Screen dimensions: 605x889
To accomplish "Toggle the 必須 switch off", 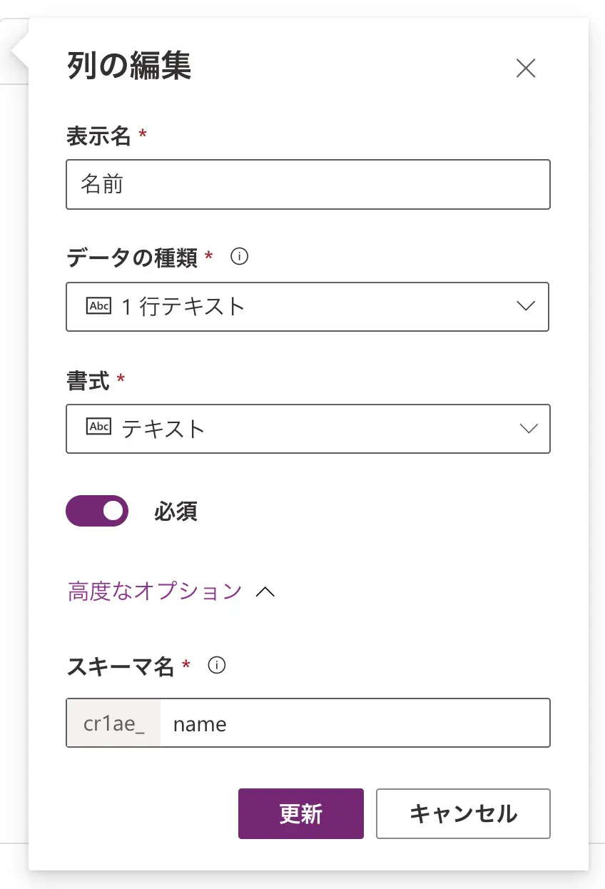I will click(x=97, y=511).
